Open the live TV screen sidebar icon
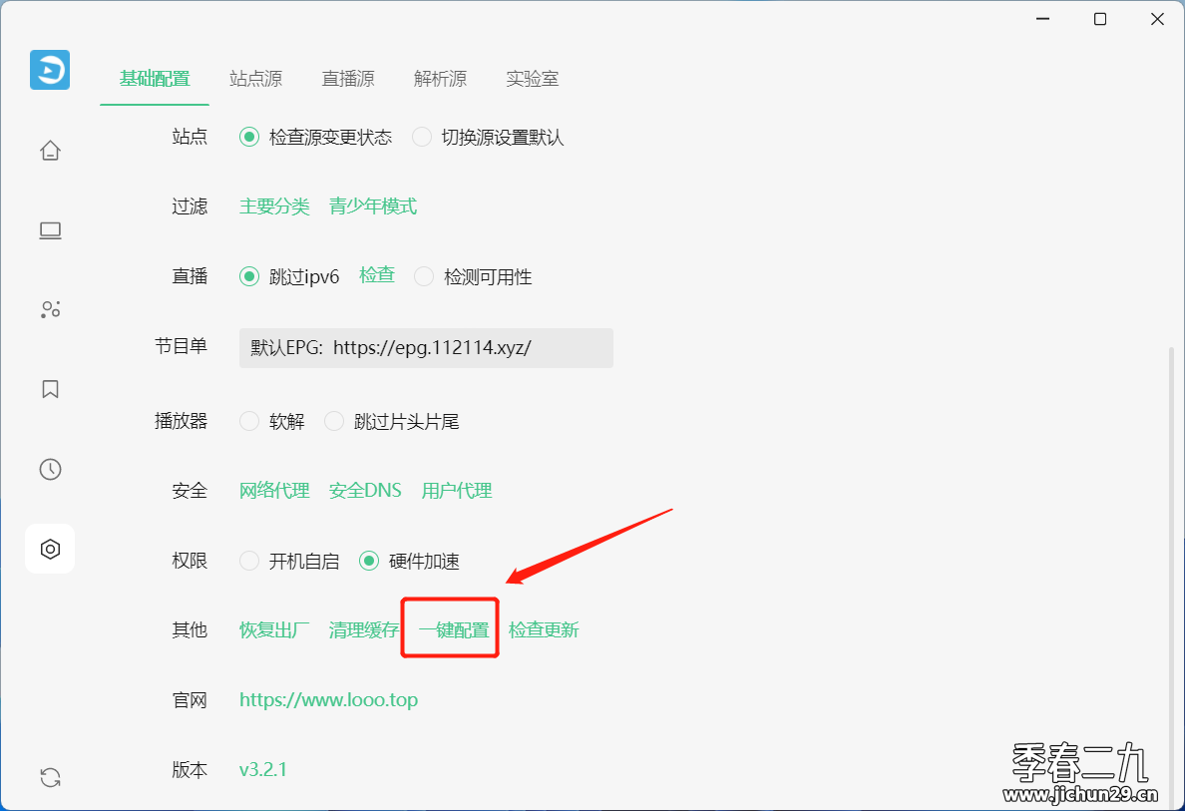 click(50, 230)
